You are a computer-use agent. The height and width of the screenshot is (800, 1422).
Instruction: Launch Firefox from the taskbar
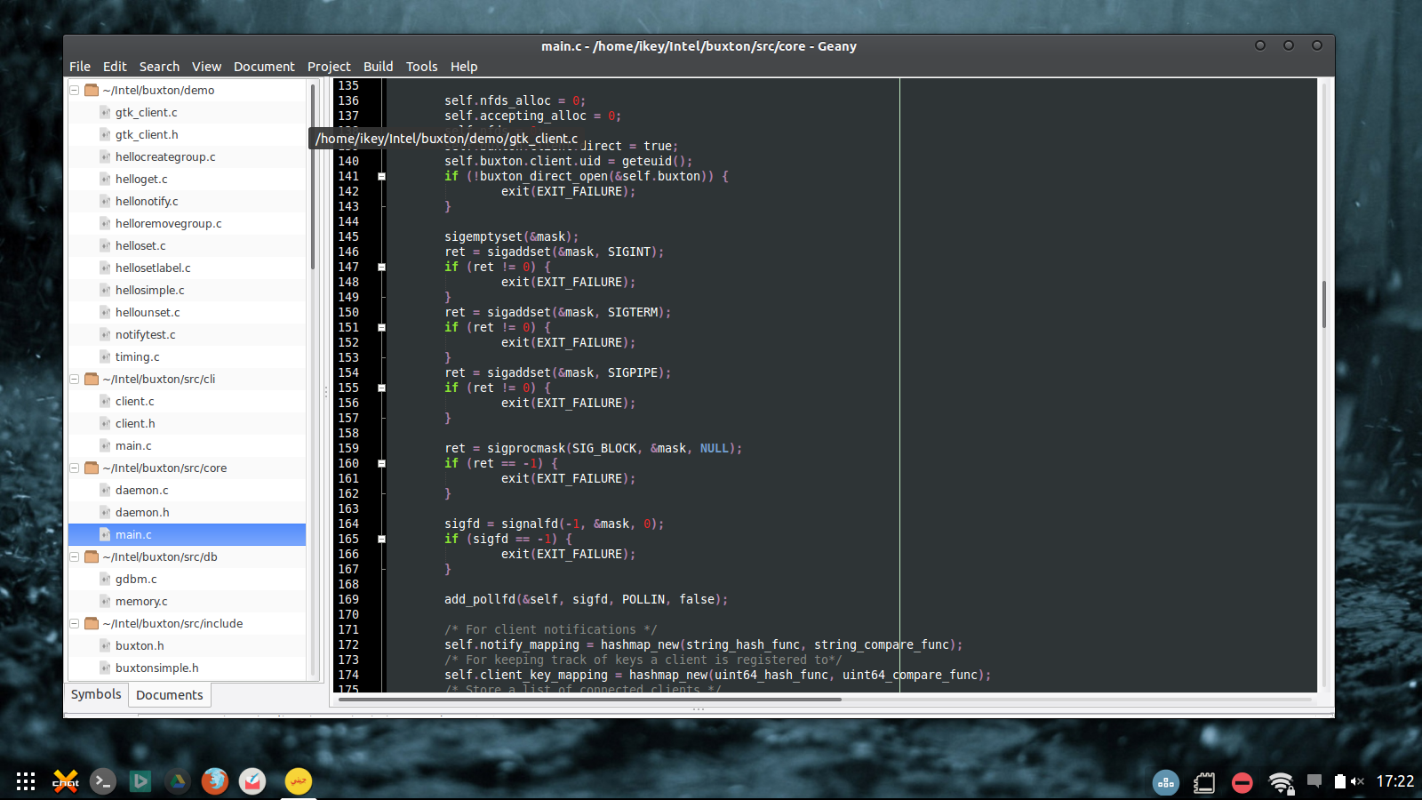coord(215,781)
